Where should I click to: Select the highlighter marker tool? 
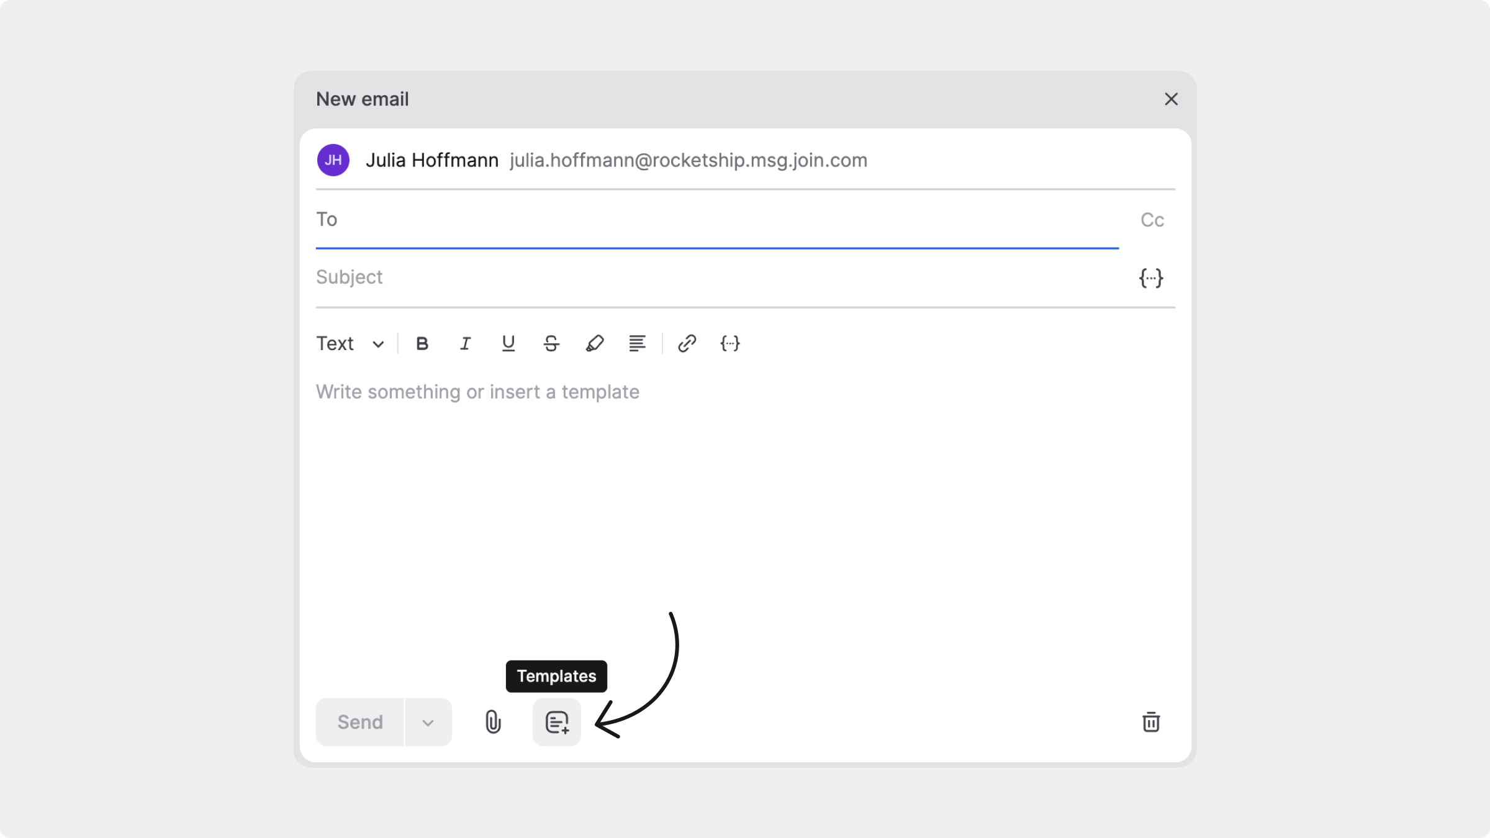(594, 343)
